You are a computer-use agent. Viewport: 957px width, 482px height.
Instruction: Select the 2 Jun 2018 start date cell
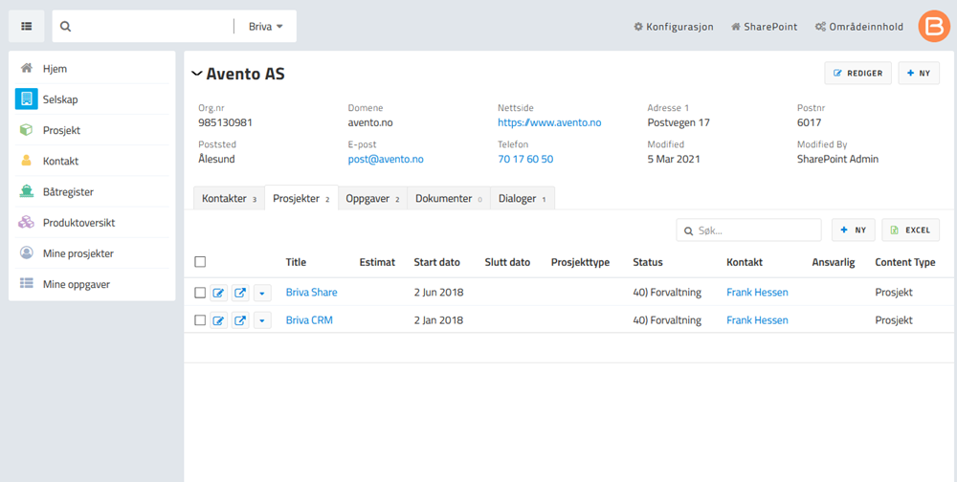pos(439,293)
